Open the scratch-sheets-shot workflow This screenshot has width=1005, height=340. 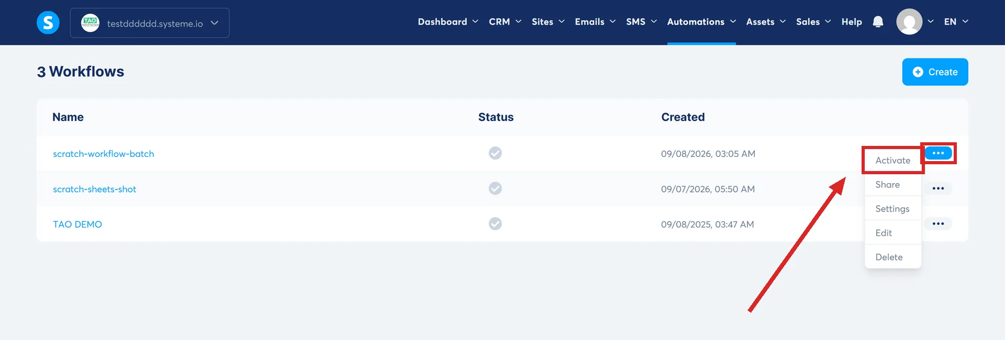95,189
